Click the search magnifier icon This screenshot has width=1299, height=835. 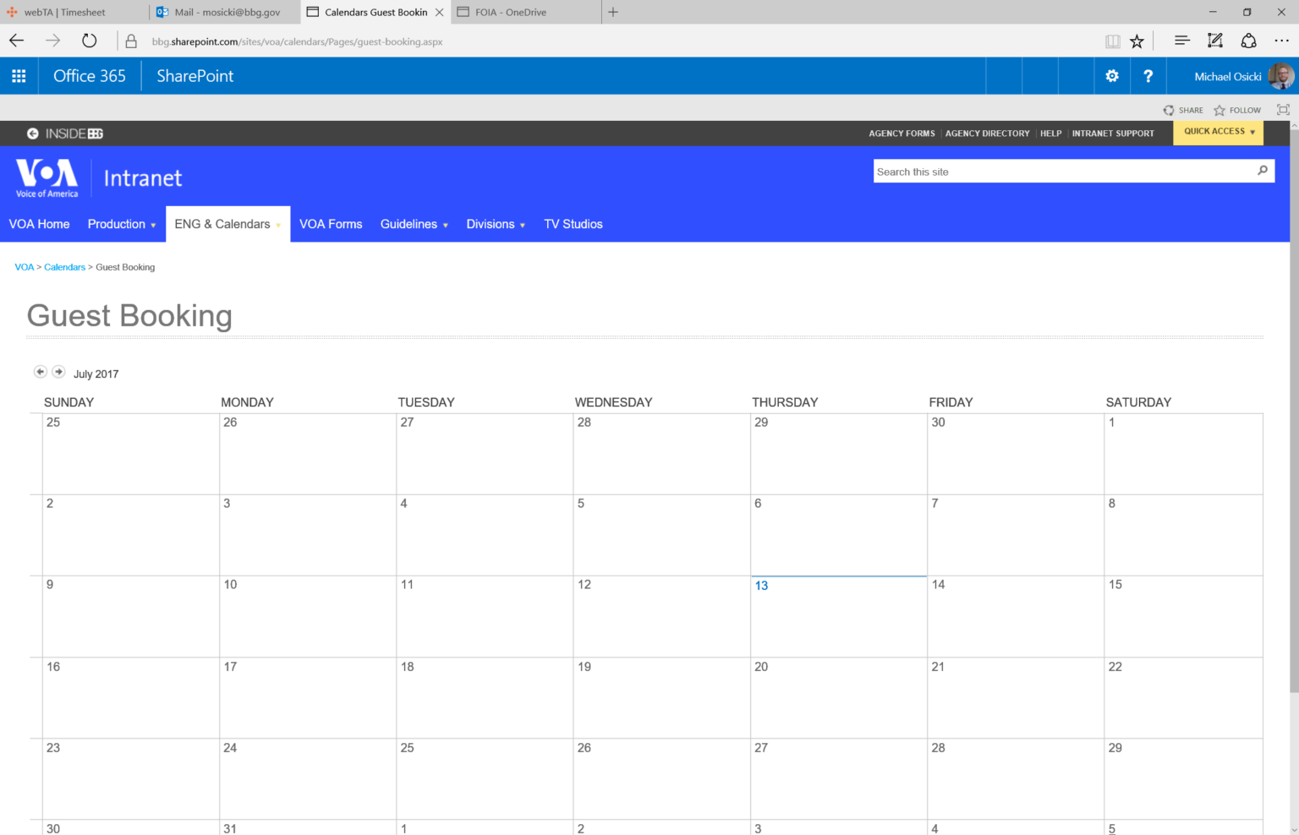click(x=1263, y=171)
